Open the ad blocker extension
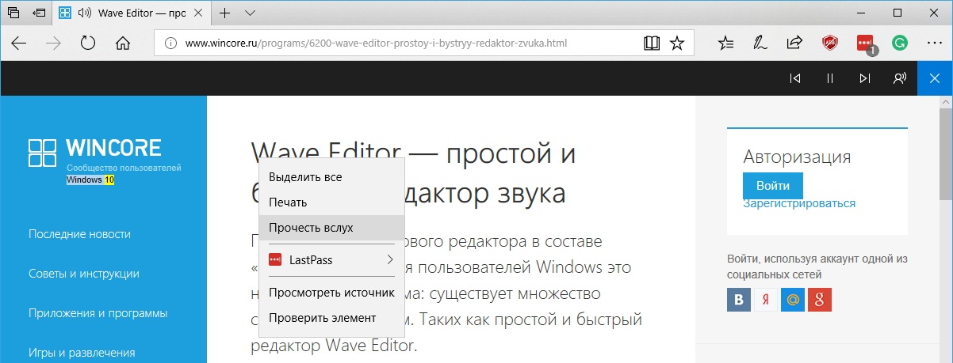The width and height of the screenshot is (953, 363). 829,43
